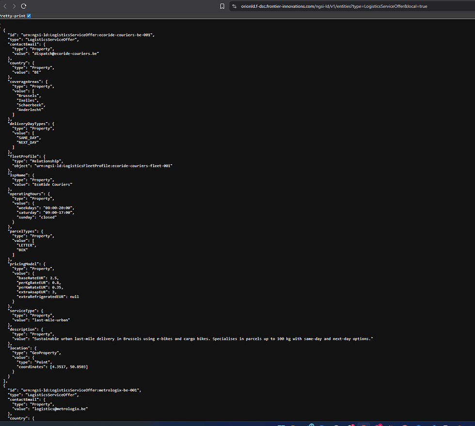
Task: Select the dispatch@ecoride-couriers.be email value
Action: point(65,54)
